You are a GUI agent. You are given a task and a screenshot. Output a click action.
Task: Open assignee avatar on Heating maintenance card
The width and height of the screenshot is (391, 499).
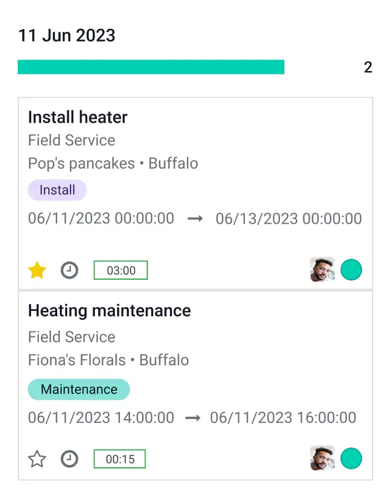click(x=322, y=458)
